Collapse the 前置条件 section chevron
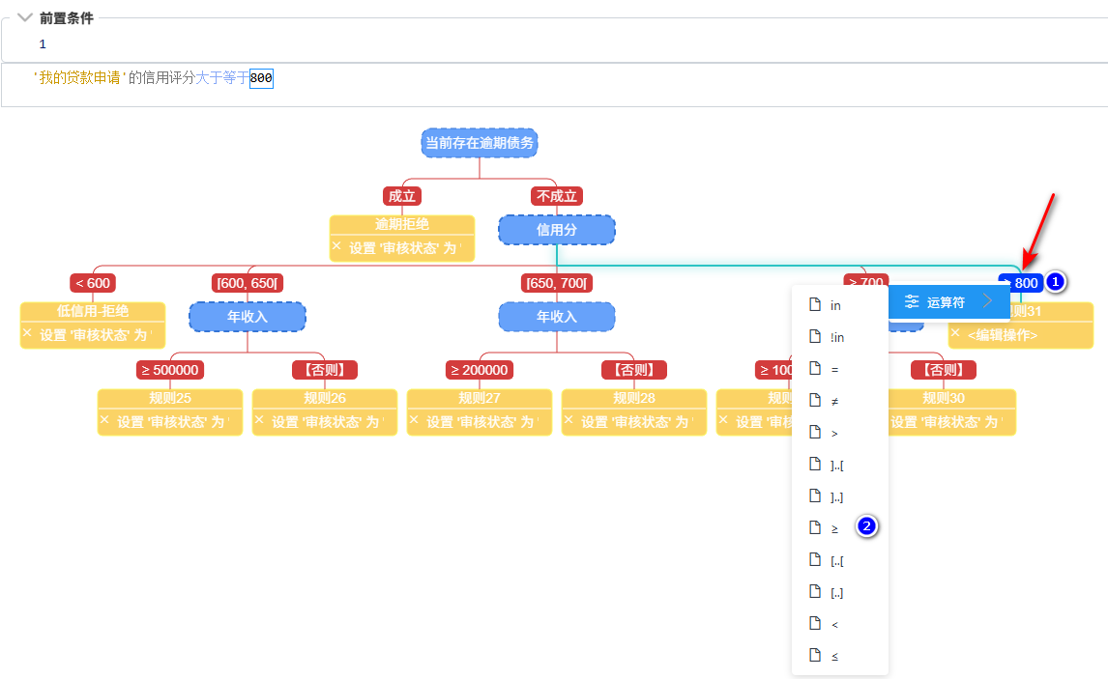 (x=24, y=18)
